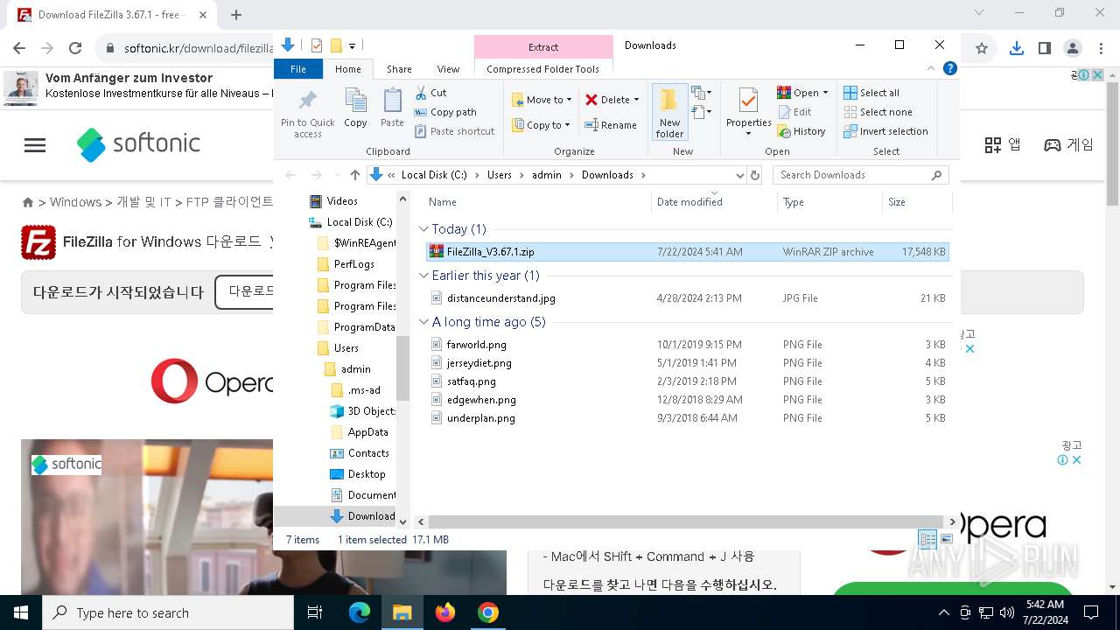The width and height of the screenshot is (1120, 630).
Task: Click Copy path in Clipboard group
Action: (x=445, y=112)
